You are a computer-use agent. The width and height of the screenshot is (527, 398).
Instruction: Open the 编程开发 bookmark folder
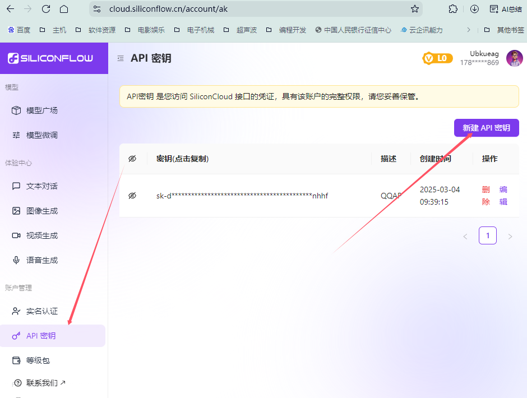[286, 30]
